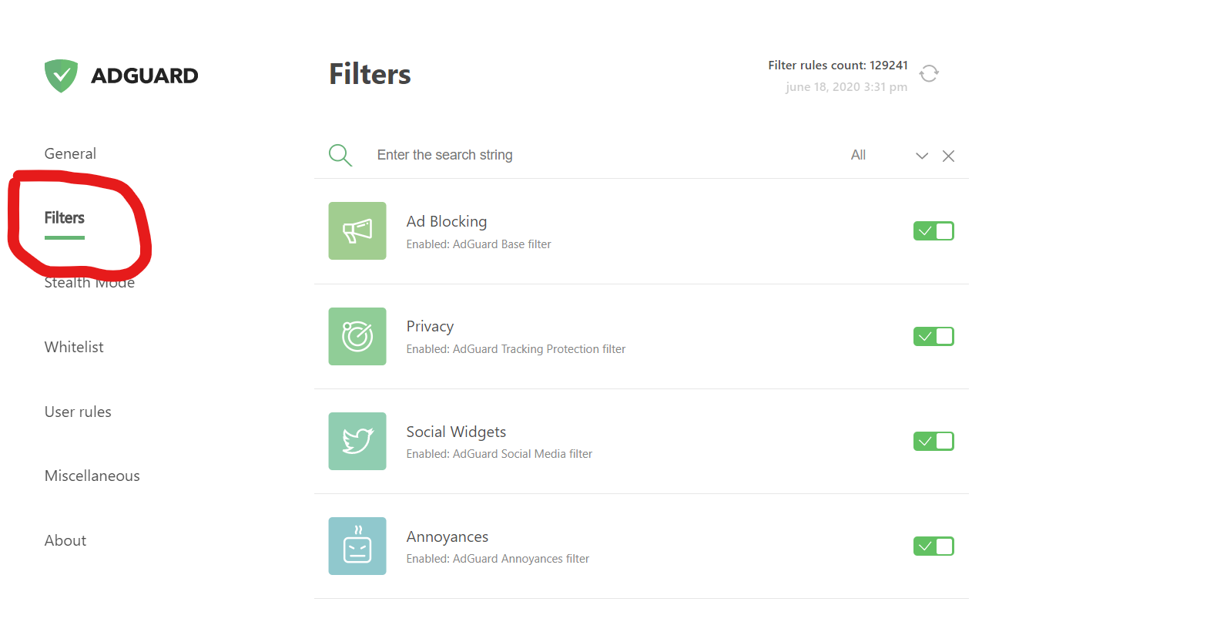1210x622 pixels.
Task: Click the Filter rules count: 129241 text
Action: (838, 66)
